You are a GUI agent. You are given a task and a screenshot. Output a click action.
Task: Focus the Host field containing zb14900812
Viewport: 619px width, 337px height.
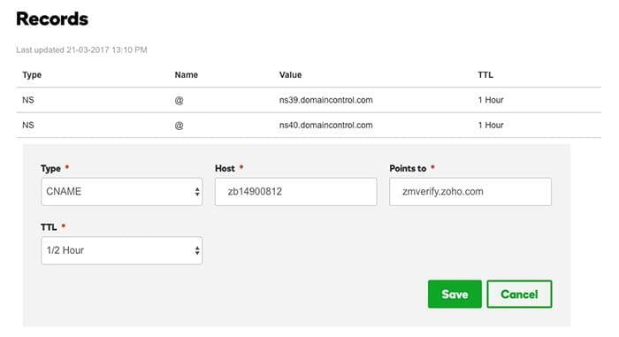click(x=295, y=192)
